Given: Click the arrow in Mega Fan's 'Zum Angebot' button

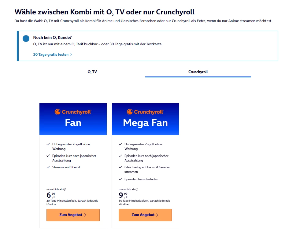Looking at the screenshot, I should [157, 215].
